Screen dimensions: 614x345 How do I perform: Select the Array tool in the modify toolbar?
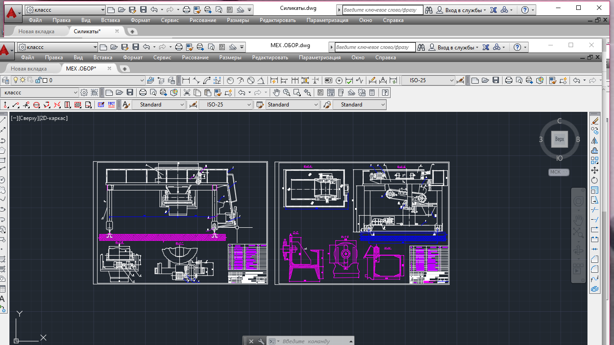[595, 160]
